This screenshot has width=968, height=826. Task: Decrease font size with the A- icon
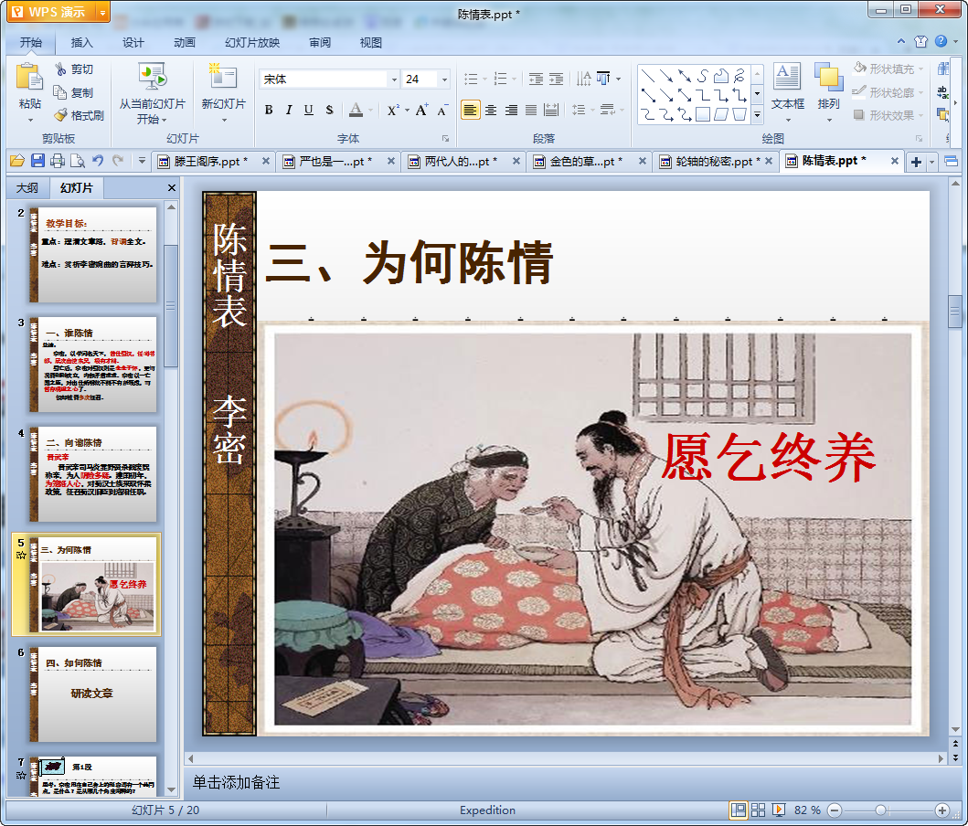coord(442,110)
